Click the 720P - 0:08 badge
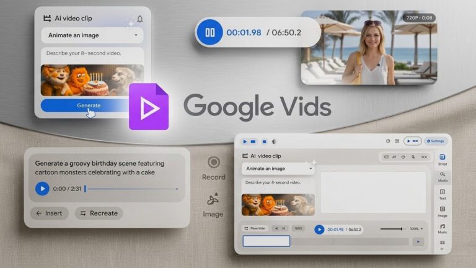The width and height of the screenshot is (476, 268). pos(419,18)
